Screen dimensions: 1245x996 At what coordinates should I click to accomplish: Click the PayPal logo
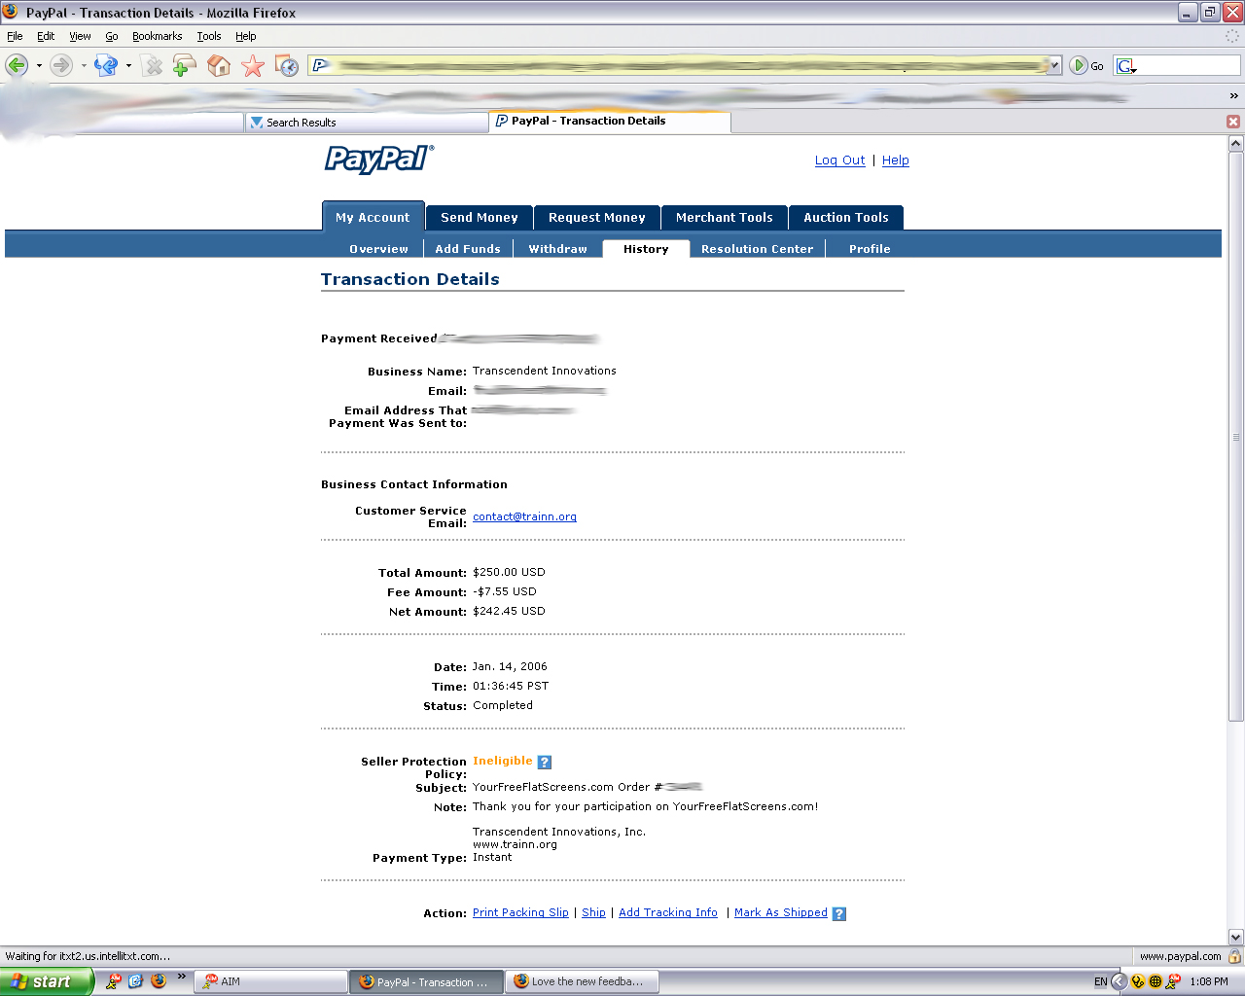(x=379, y=159)
